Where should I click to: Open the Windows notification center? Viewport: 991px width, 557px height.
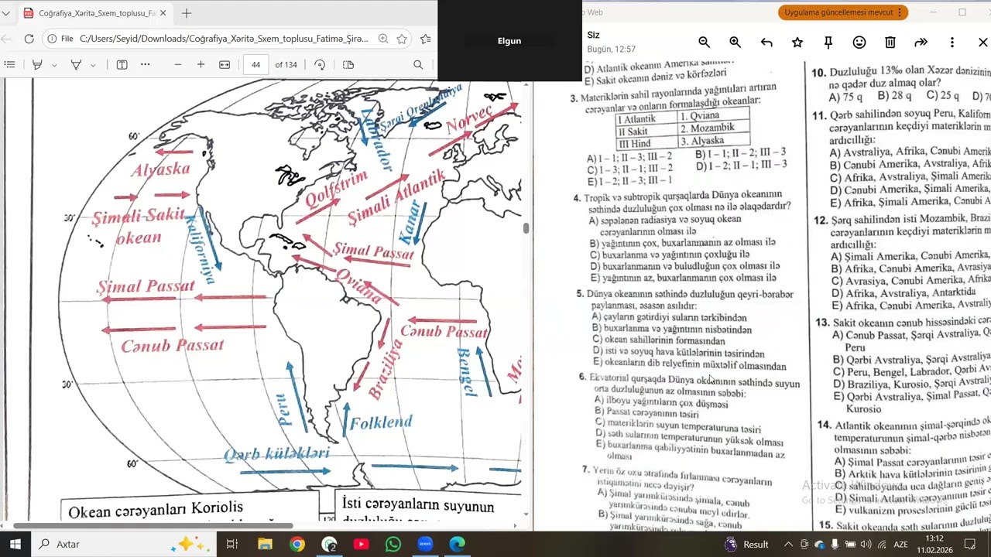[x=970, y=544]
